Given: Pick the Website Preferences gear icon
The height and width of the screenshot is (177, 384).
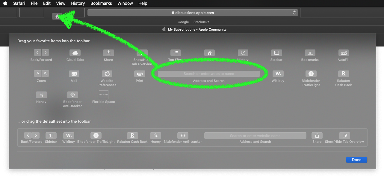Looking at the screenshot, I should point(107,74).
